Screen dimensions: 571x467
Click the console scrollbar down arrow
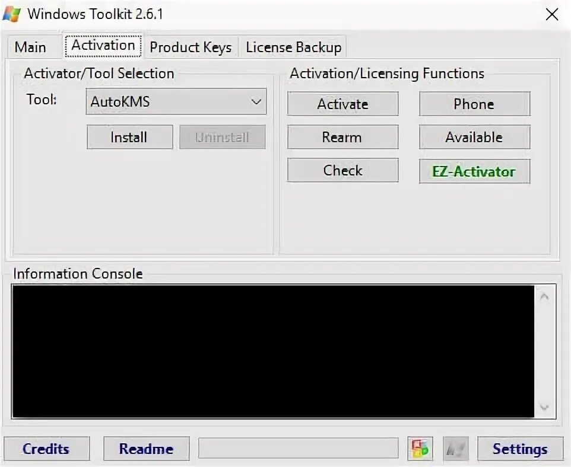pyautogui.click(x=544, y=407)
